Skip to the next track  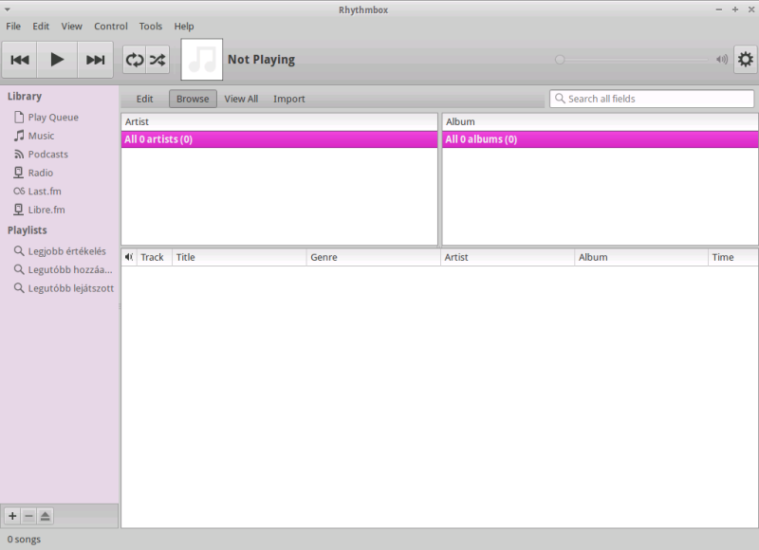96,60
